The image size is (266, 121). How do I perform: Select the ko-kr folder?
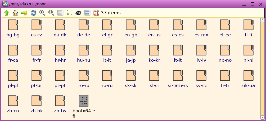coord(154,54)
